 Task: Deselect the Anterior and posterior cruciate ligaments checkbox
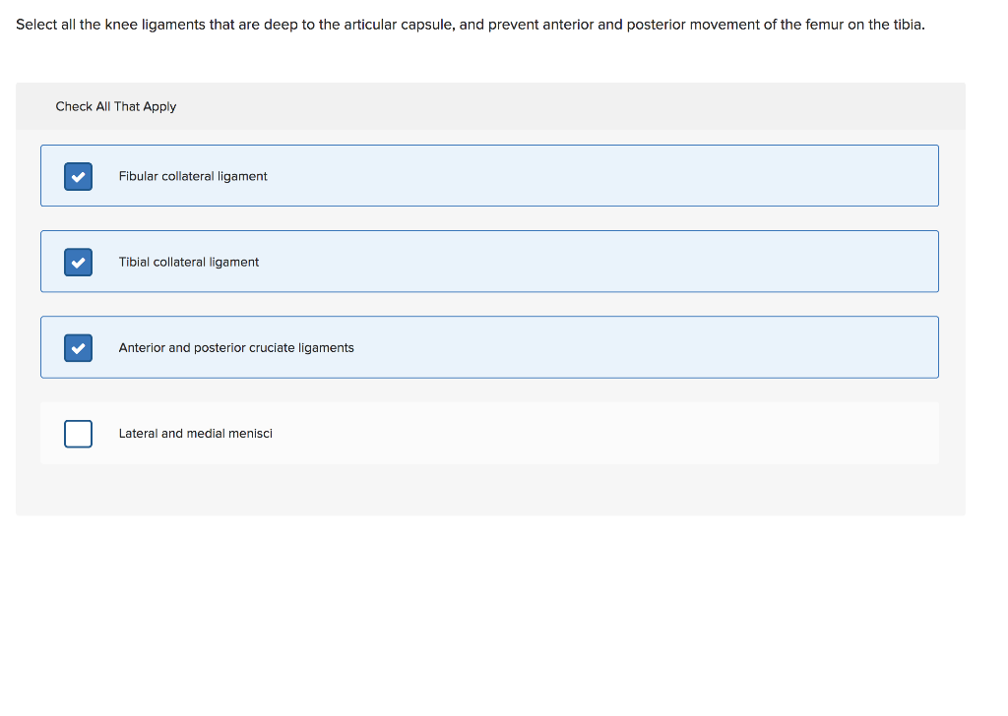click(78, 347)
